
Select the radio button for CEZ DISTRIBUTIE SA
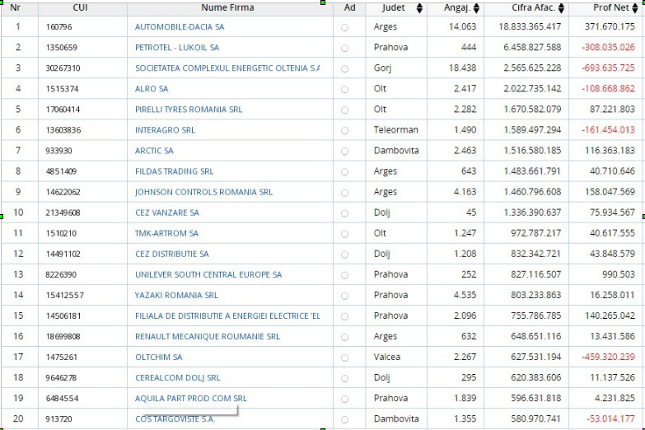pos(344,255)
